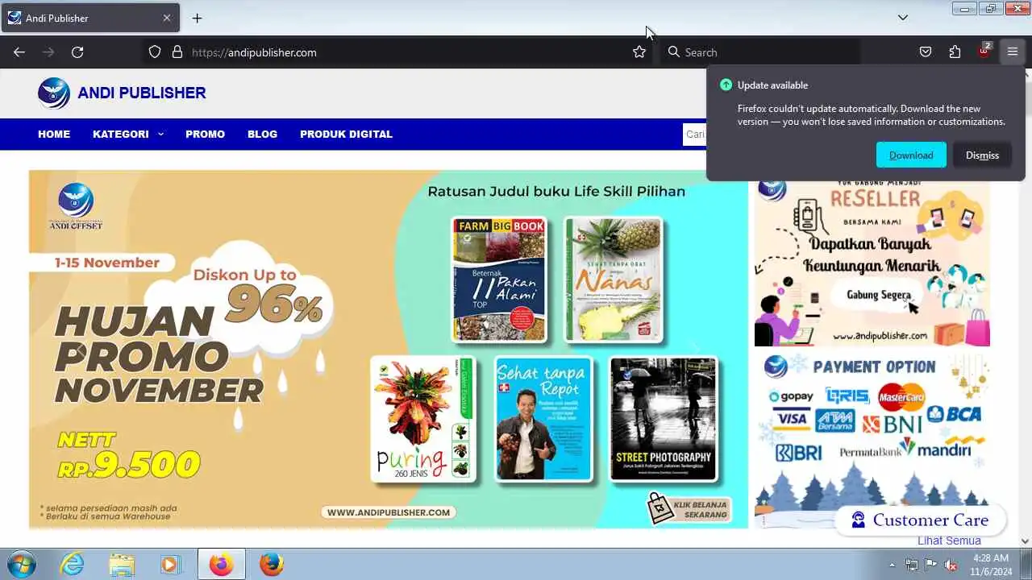Image resolution: width=1032 pixels, height=580 pixels.
Task: Click the Farm Big Book cover
Action: click(500, 280)
